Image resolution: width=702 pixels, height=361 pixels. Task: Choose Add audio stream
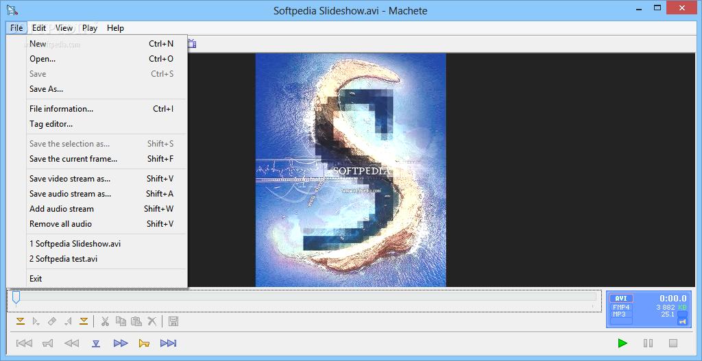[x=106, y=209]
